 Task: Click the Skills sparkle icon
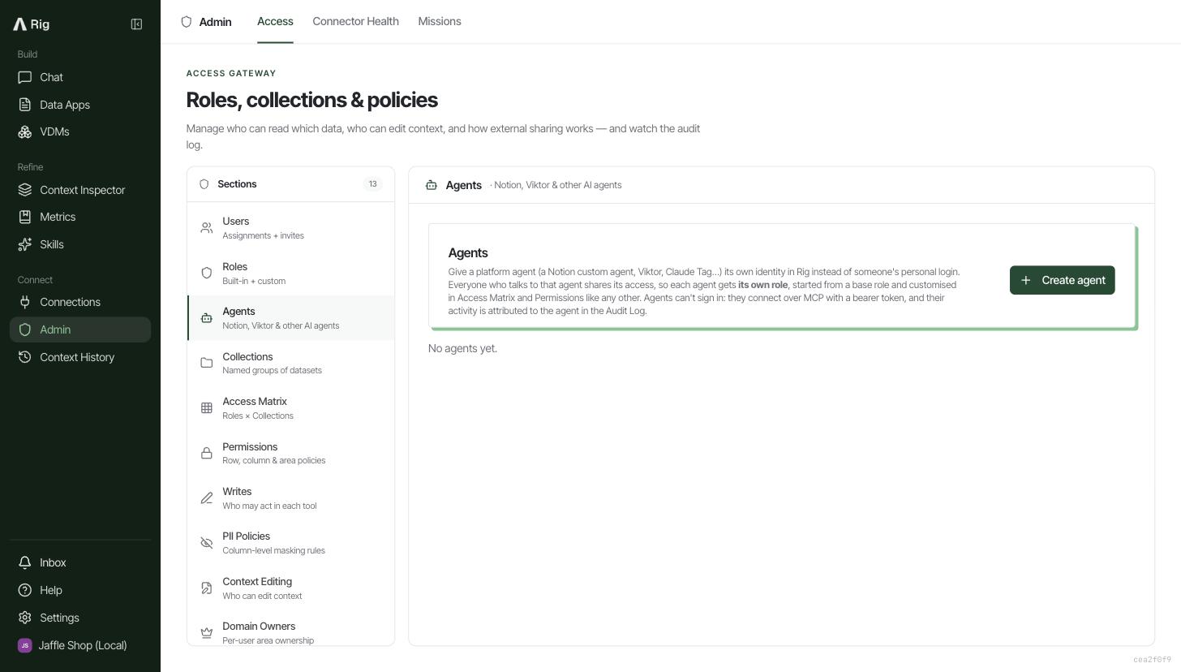pos(25,244)
